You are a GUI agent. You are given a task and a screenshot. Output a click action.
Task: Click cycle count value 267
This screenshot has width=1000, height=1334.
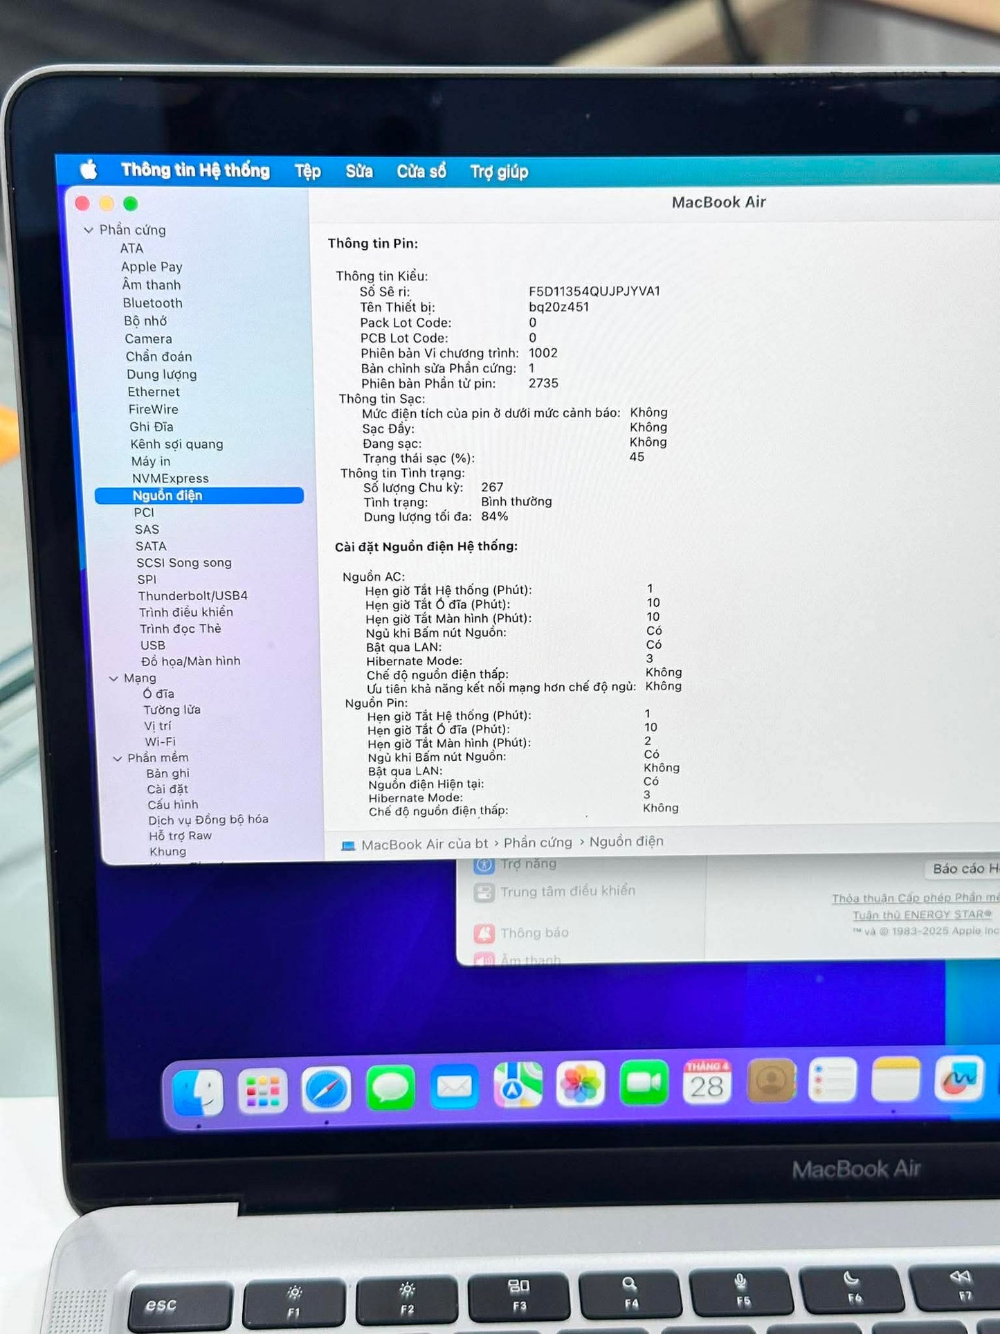(x=492, y=487)
